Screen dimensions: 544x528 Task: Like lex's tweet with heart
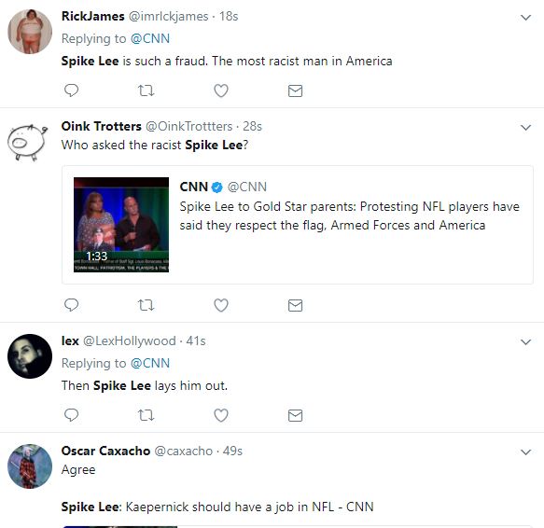pyautogui.click(x=221, y=415)
